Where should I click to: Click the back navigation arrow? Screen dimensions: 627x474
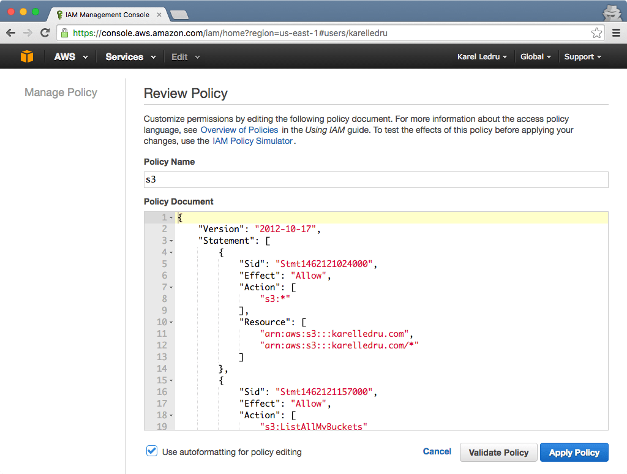click(x=11, y=33)
